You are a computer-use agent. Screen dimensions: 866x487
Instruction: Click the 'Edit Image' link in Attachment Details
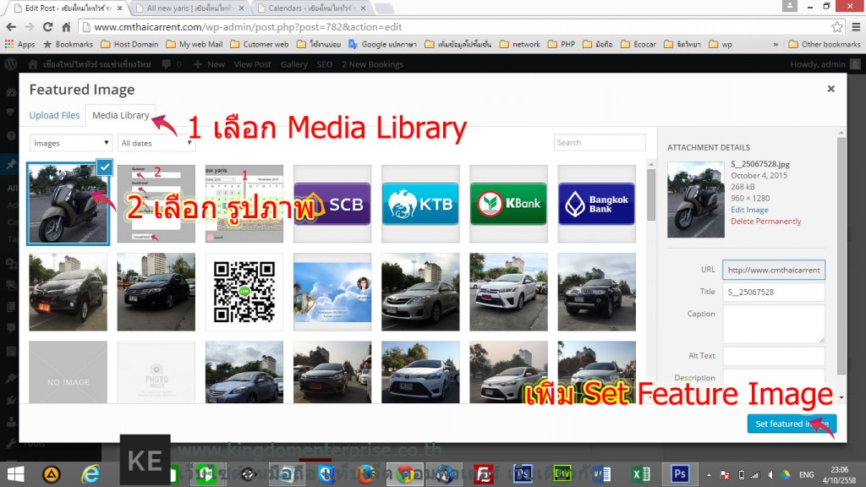[x=749, y=209]
